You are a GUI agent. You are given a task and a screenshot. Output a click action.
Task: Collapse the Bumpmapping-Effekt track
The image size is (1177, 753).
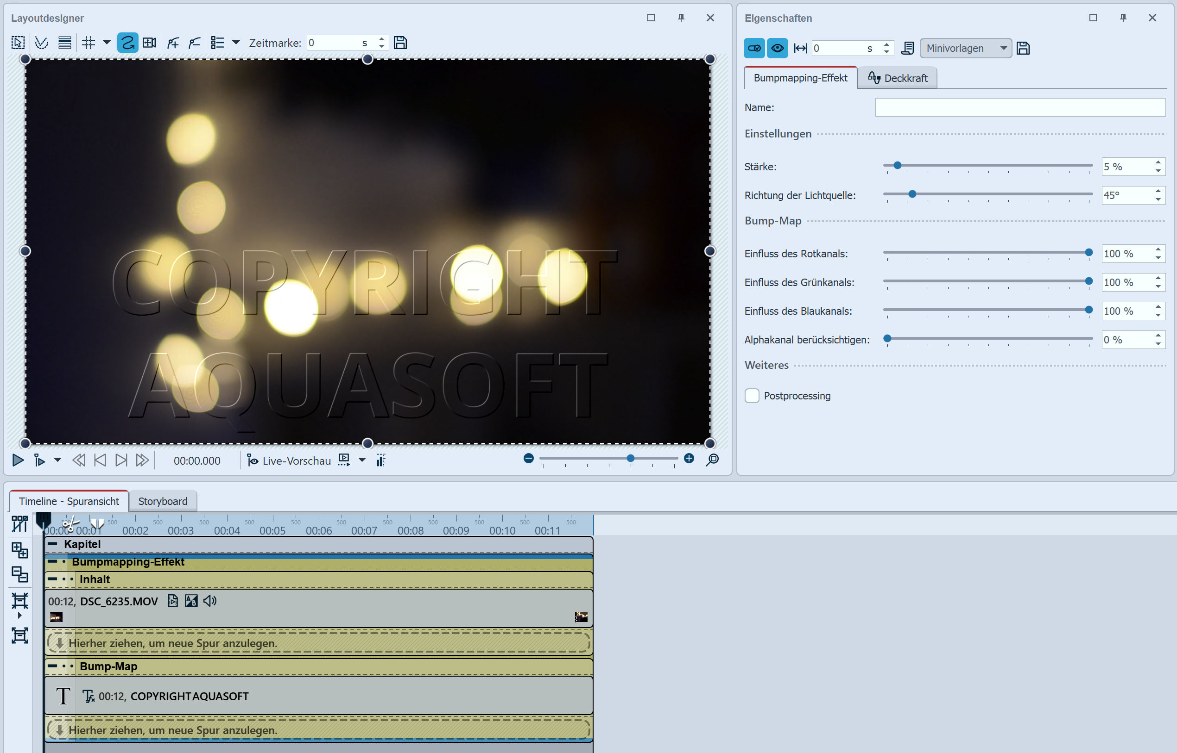[x=52, y=562]
